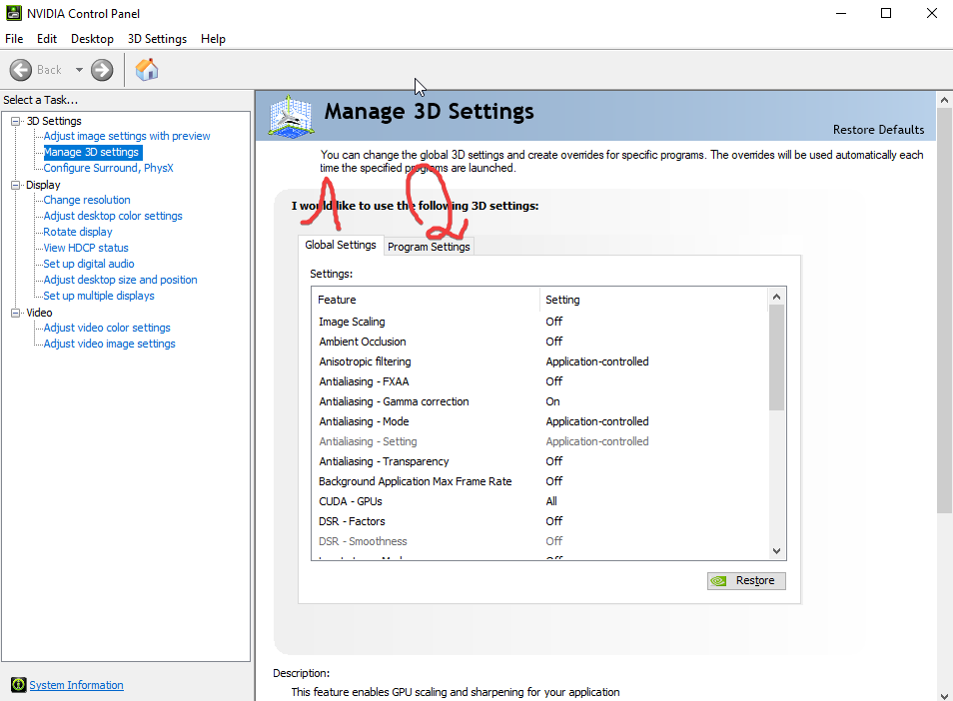953x701 pixels.
Task: Collapse the 3D Settings tree node
Action: pos(16,121)
